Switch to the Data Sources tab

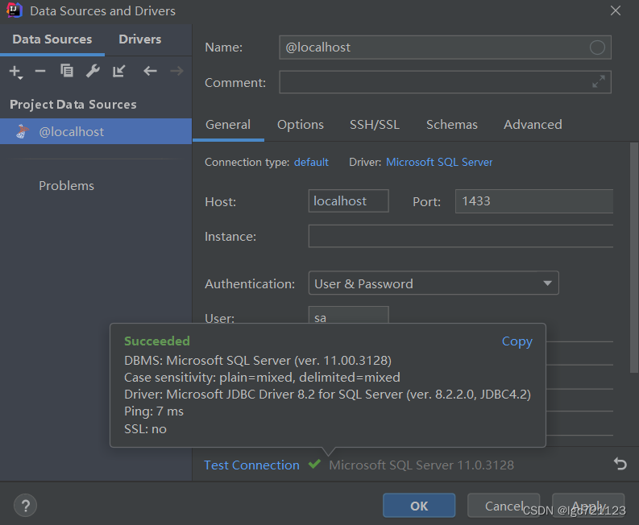52,39
